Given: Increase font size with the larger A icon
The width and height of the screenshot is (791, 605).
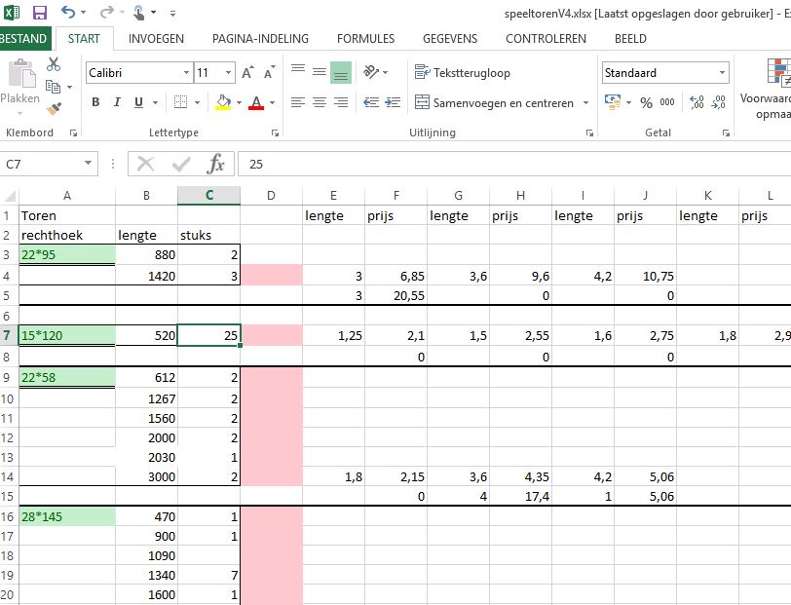Looking at the screenshot, I should [x=247, y=73].
